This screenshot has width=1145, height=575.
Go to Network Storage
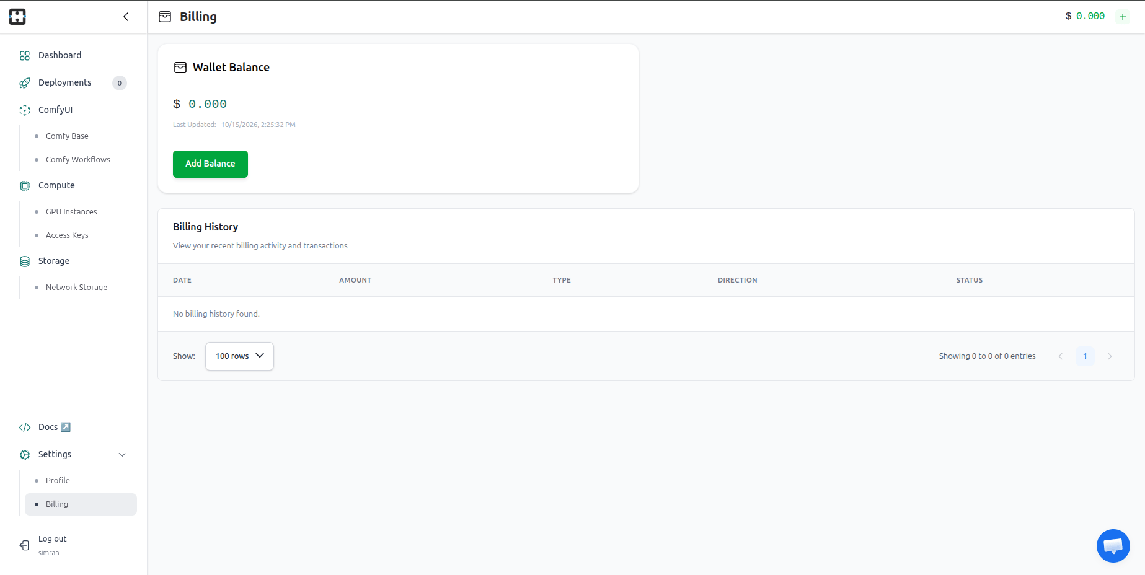click(76, 287)
